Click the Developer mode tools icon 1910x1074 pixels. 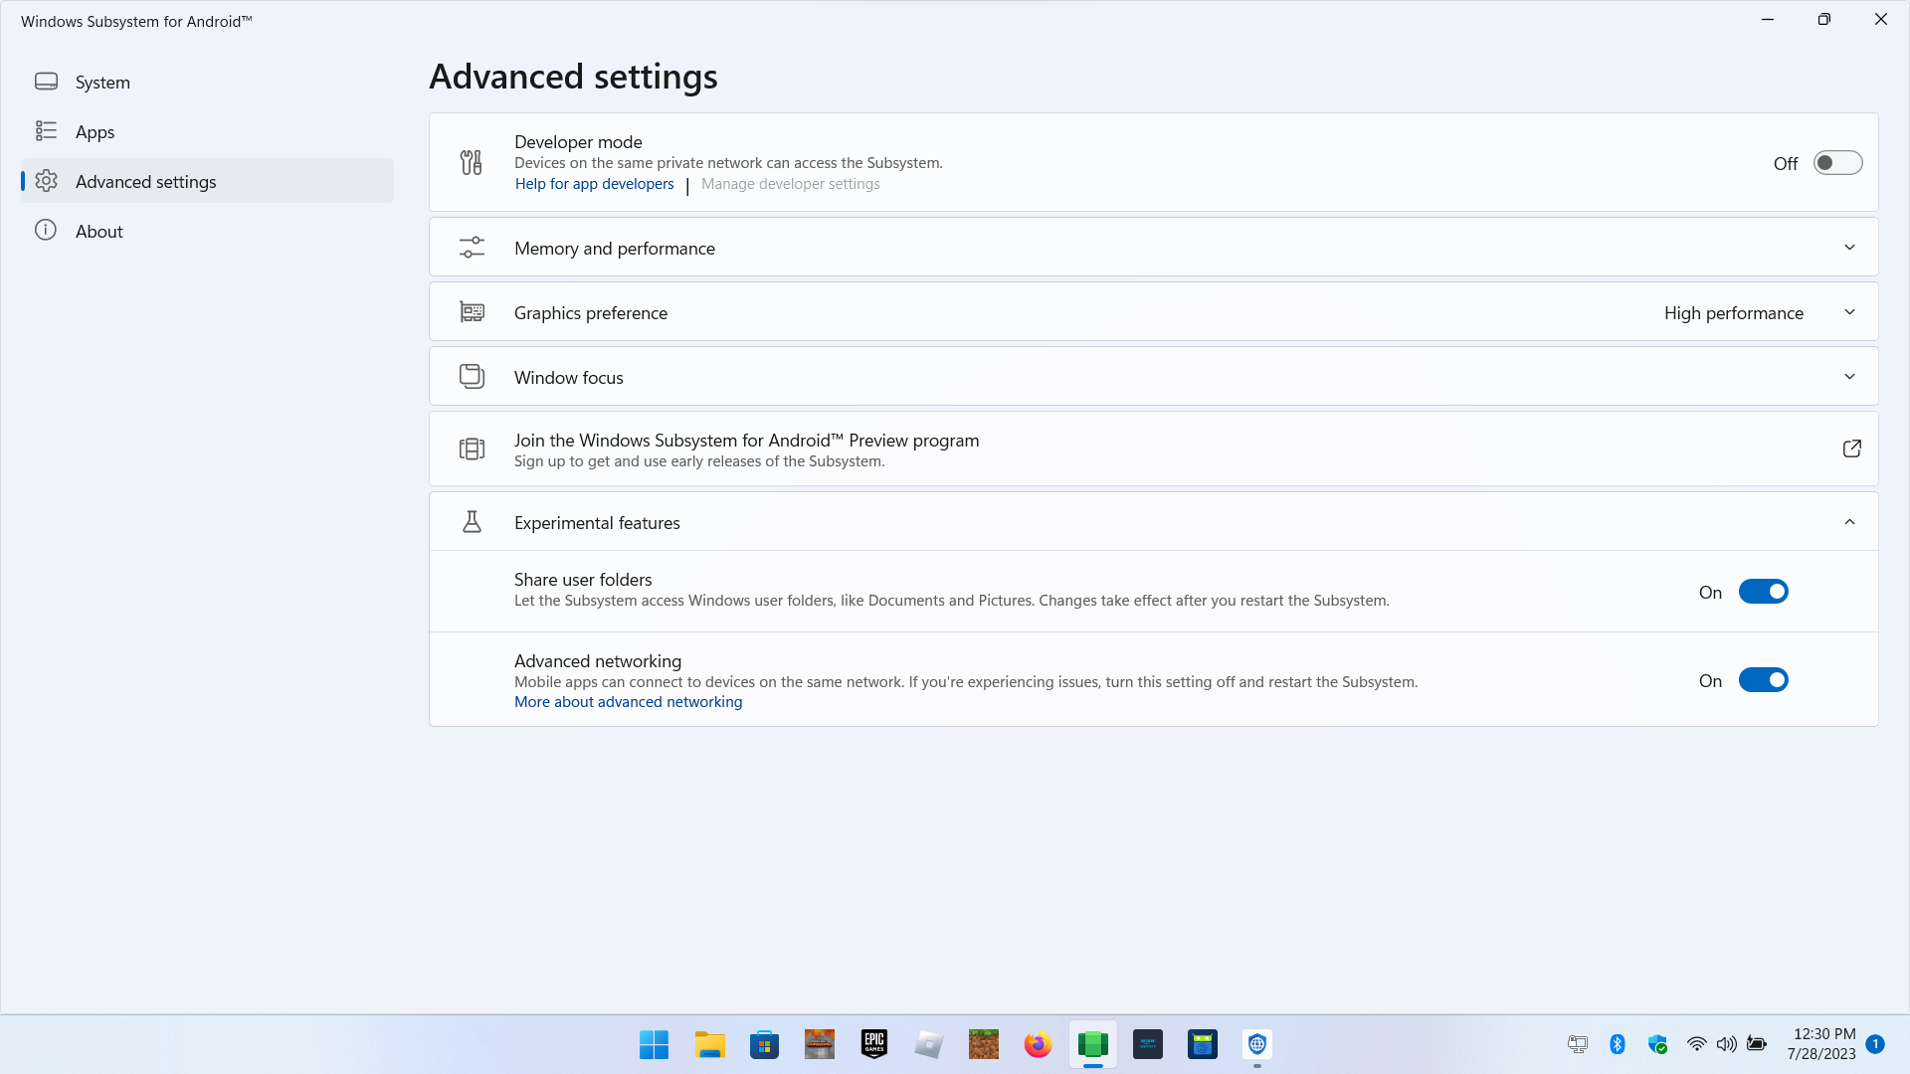pyautogui.click(x=472, y=162)
